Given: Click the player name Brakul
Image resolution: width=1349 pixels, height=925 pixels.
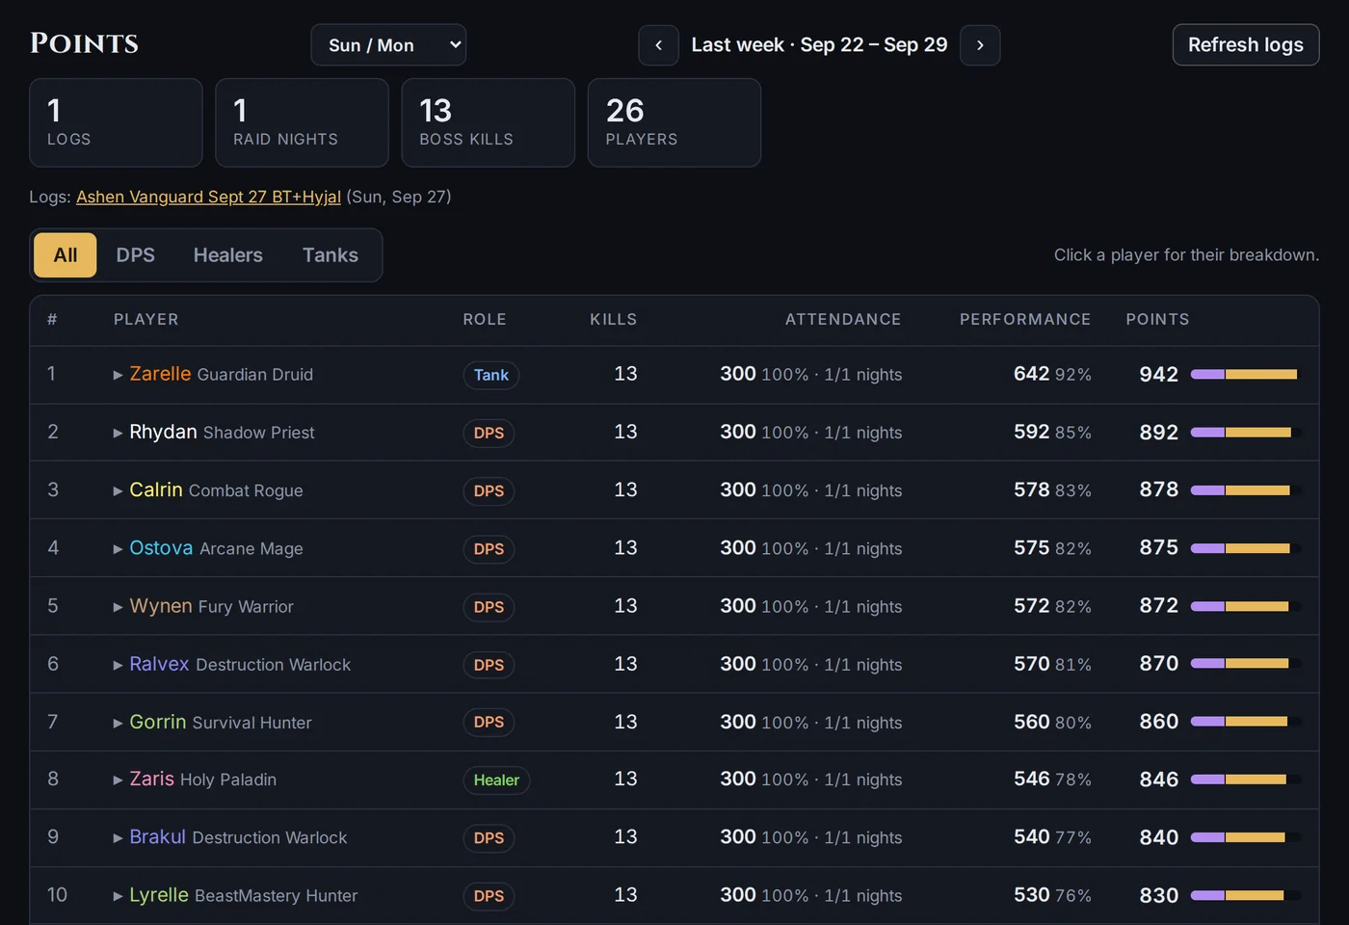Looking at the screenshot, I should [158, 836].
